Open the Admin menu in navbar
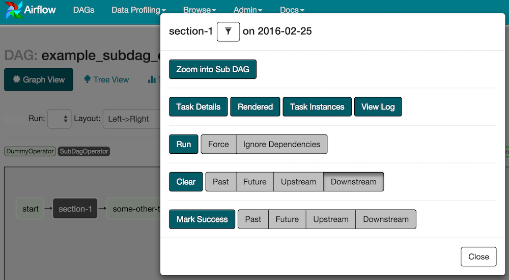The height and width of the screenshot is (280, 509). pos(248,10)
